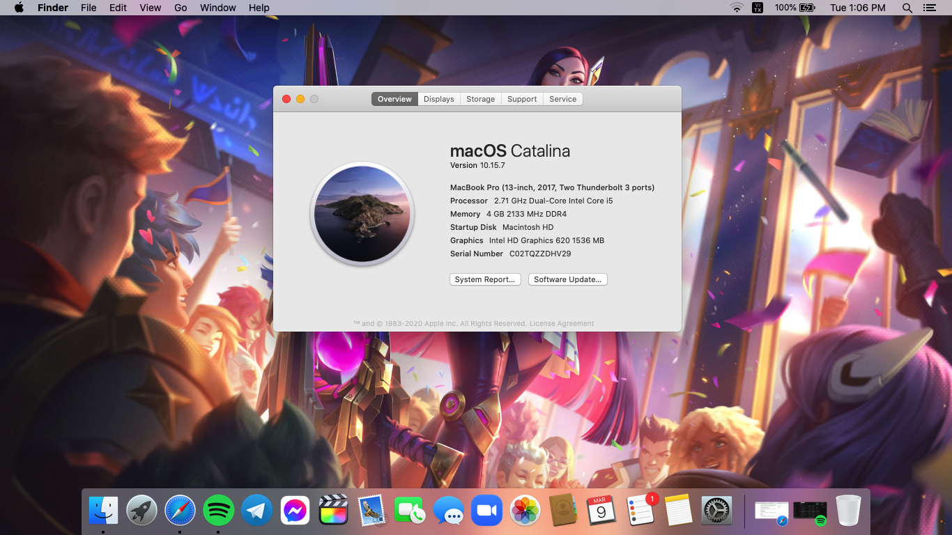Close the About This Mac window
The image size is (952, 535).
286,99
